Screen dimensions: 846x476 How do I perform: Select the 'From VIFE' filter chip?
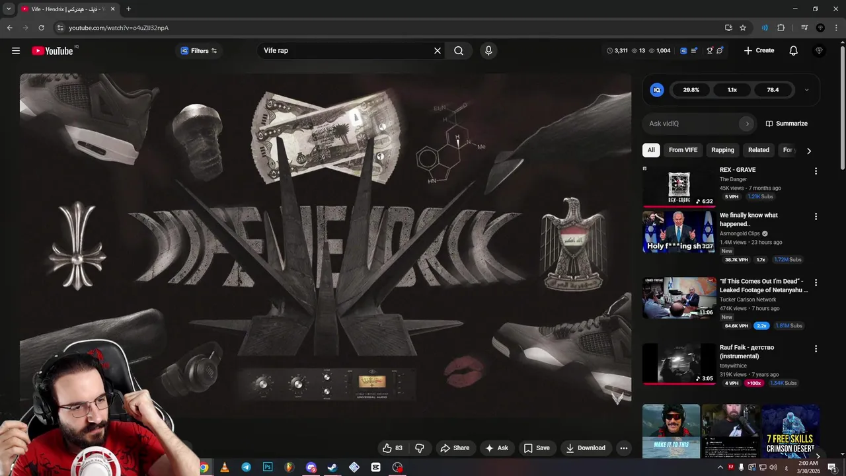click(x=683, y=150)
